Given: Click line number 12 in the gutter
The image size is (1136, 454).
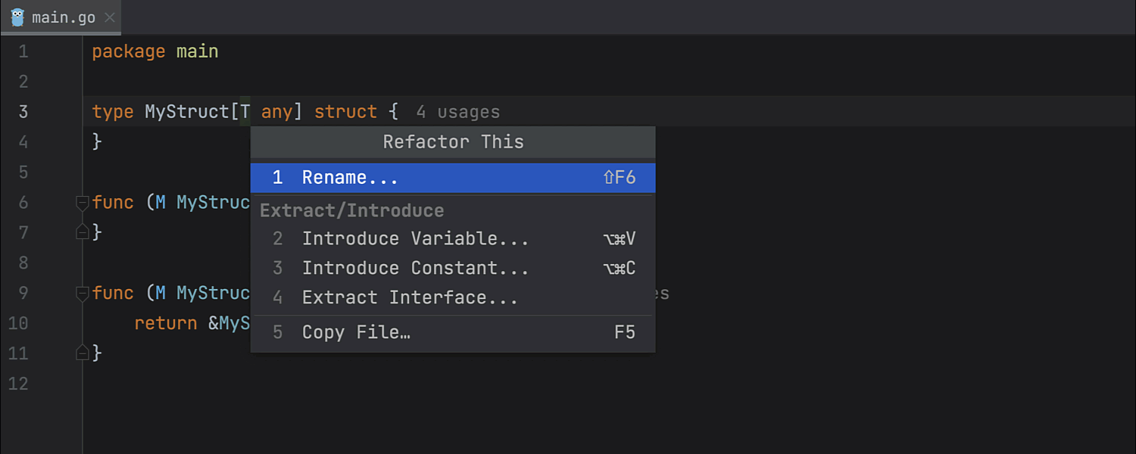Looking at the screenshot, I should 18,384.
